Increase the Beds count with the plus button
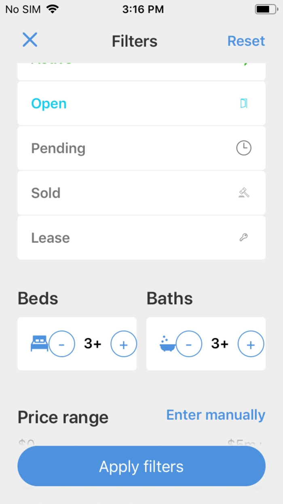 124,344
